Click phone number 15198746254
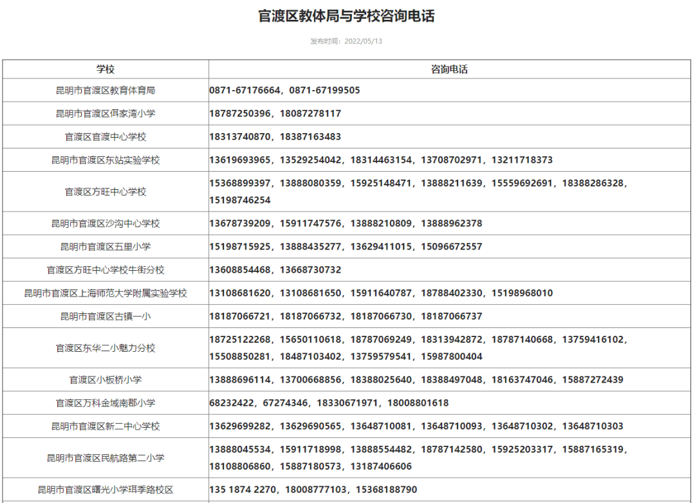 [x=240, y=200]
